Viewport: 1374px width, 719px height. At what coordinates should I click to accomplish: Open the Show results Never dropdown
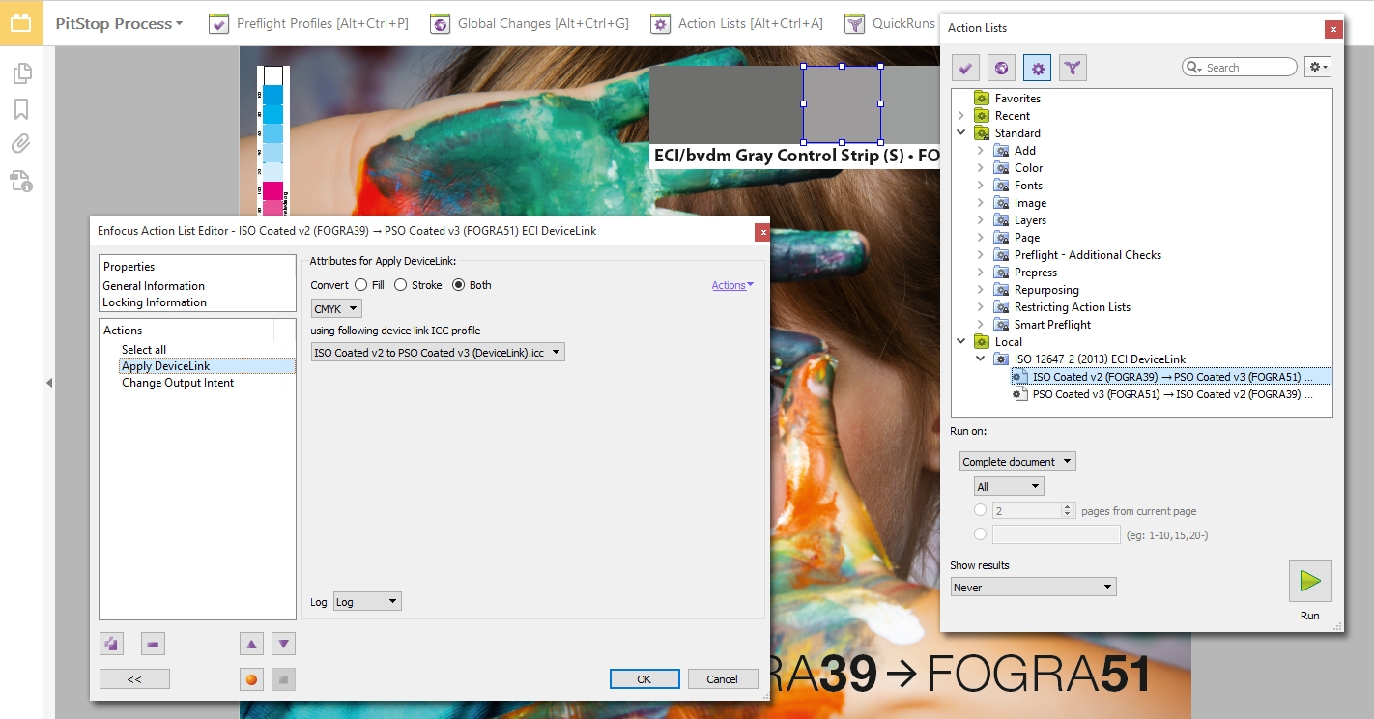[1033, 588]
